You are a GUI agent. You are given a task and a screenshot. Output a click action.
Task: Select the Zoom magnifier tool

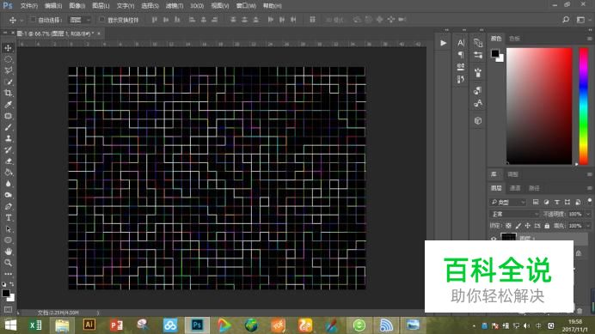click(x=8, y=263)
